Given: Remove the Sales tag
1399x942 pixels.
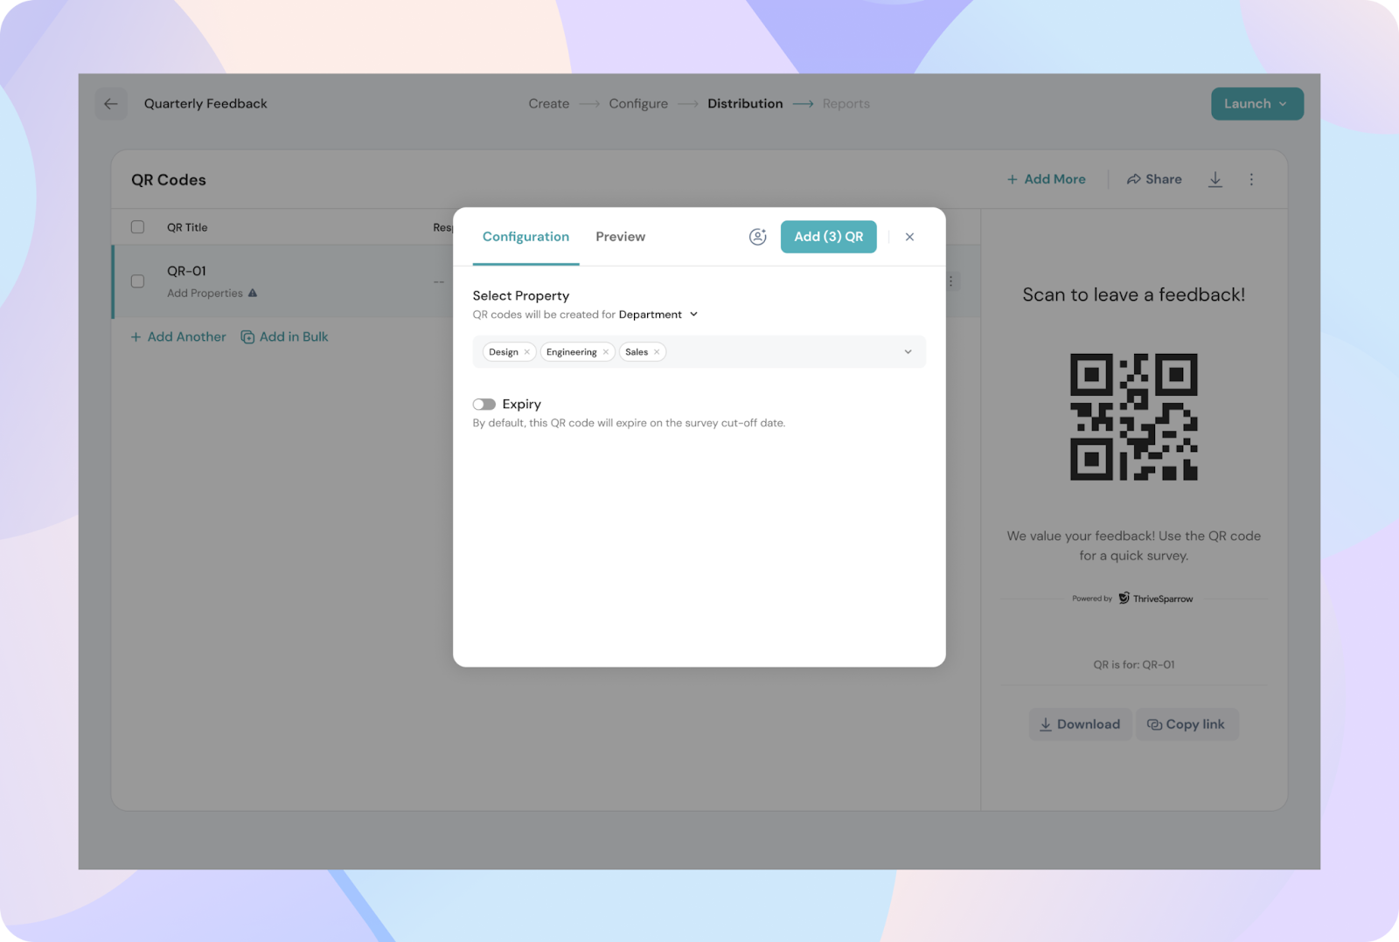Looking at the screenshot, I should coord(657,352).
